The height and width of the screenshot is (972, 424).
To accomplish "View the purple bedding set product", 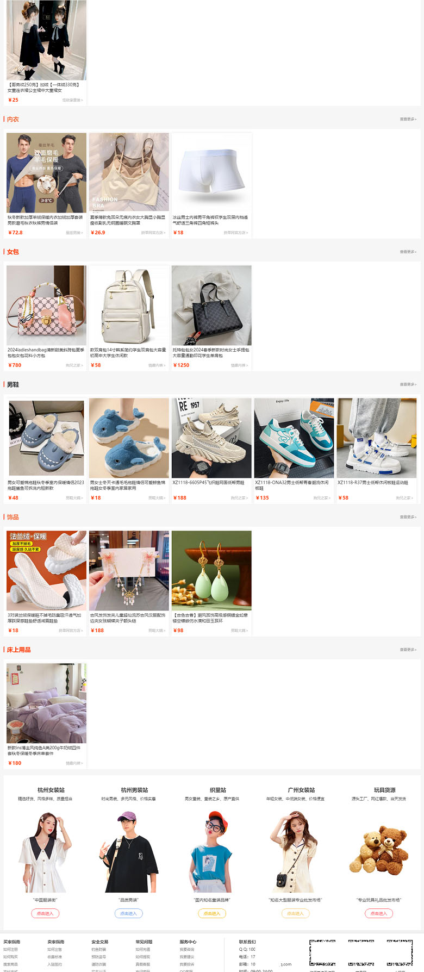I will point(46,703).
